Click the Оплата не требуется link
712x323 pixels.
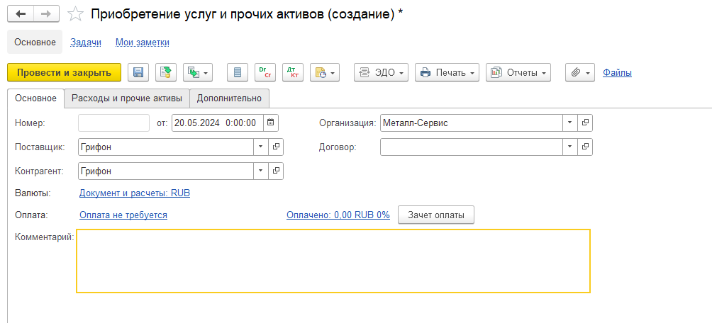point(123,215)
